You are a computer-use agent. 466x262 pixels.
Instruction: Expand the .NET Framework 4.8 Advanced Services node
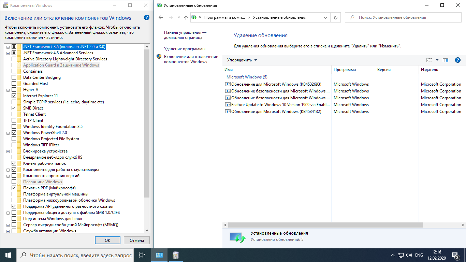[x=8, y=53]
